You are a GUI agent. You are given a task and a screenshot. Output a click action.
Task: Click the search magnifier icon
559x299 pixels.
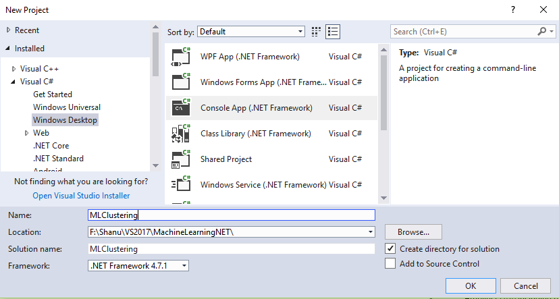tap(541, 31)
